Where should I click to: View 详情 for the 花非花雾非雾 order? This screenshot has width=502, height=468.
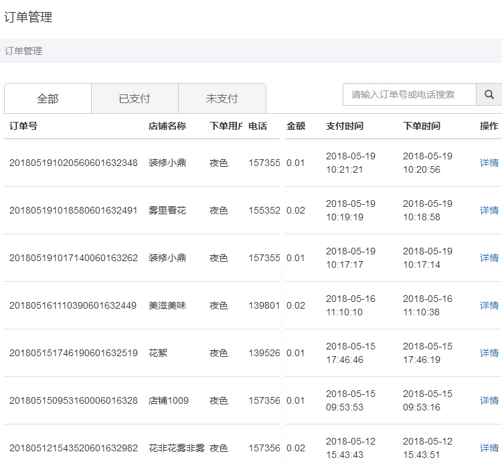(489, 448)
